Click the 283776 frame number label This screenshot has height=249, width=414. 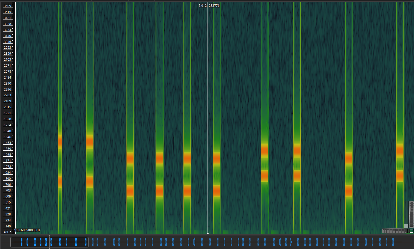[214, 5]
